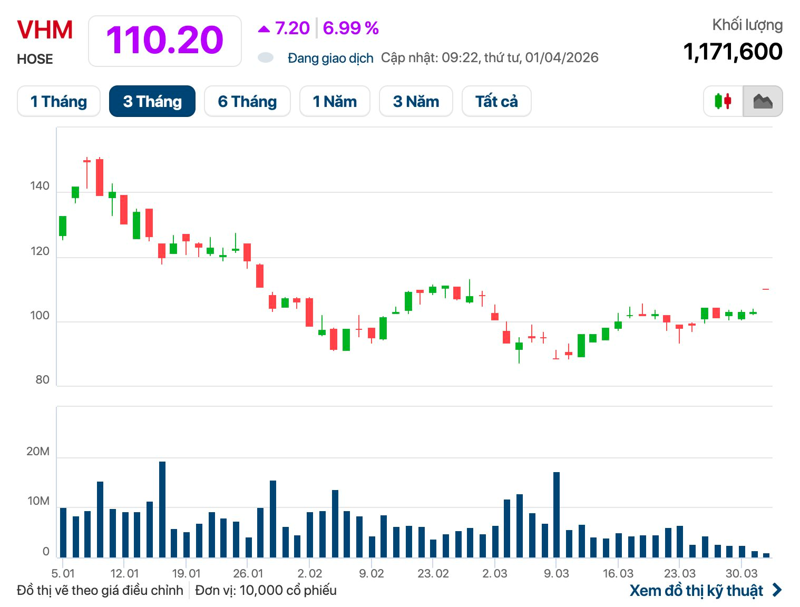Select the 3 Năm time range
Viewport: 800px width, 607px height.
416,101
